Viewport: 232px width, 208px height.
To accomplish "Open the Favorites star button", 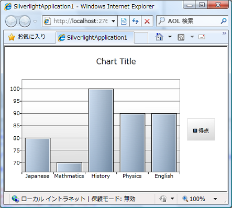I will coord(27,37).
